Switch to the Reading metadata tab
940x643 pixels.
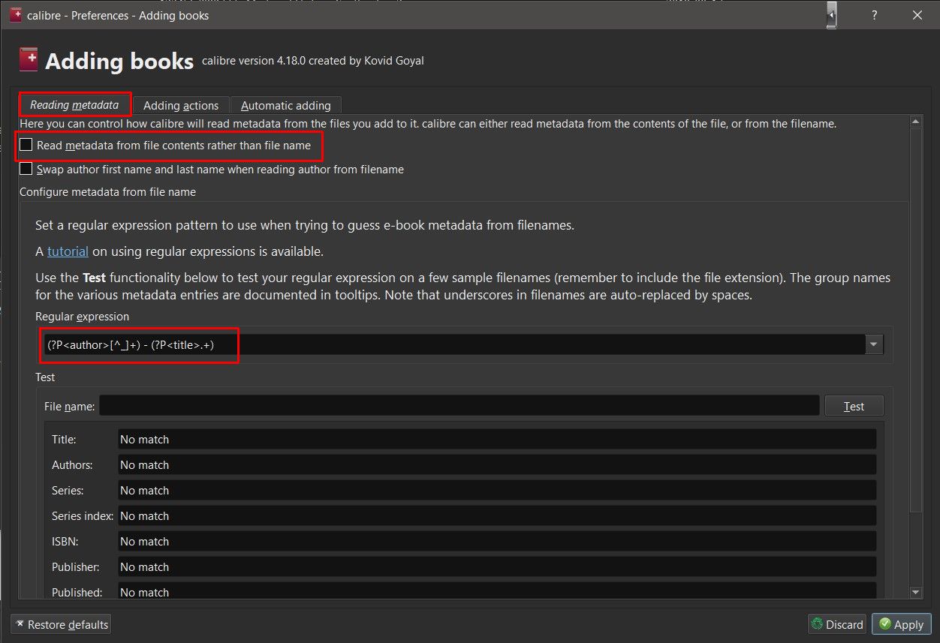click(x=74, y=105)
